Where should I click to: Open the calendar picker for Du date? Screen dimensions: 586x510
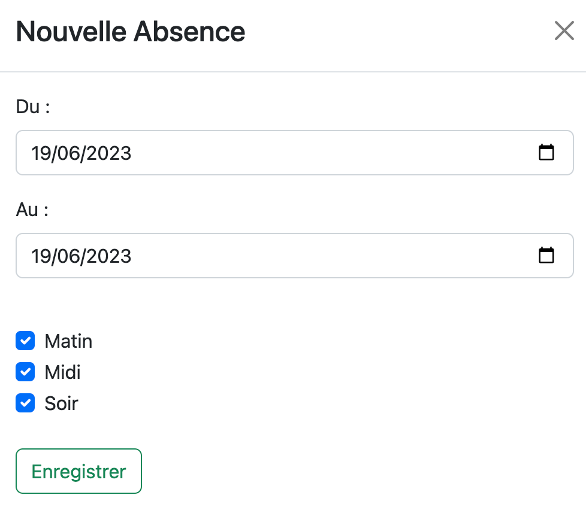pyautogui.click(x=546, y=153)
